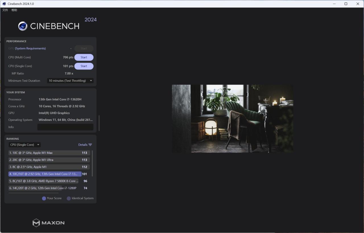
Task: Click the processor name 13th Gen Intel Core i7-13620H
Action: click(x=60, y=99)
